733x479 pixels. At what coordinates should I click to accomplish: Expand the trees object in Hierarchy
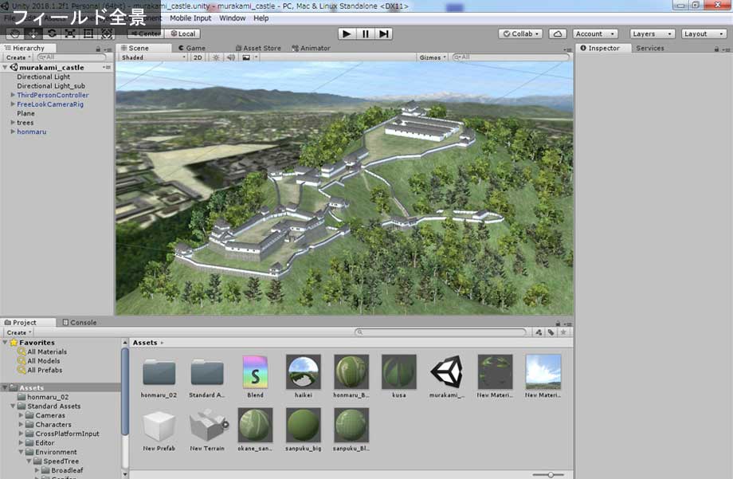13,123
